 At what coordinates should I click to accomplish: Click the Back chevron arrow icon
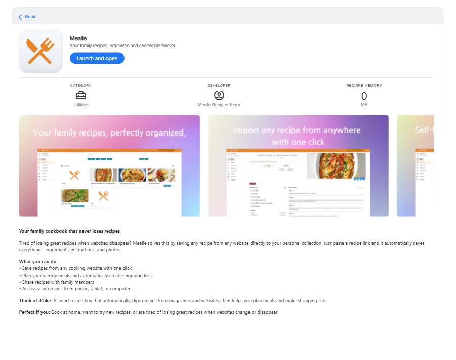20,17
